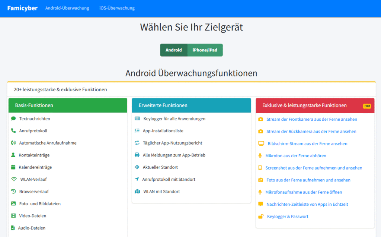Click the Täglicher App-Nutzungsbericht text
This screenshot has width=381, height=237.
173,143
